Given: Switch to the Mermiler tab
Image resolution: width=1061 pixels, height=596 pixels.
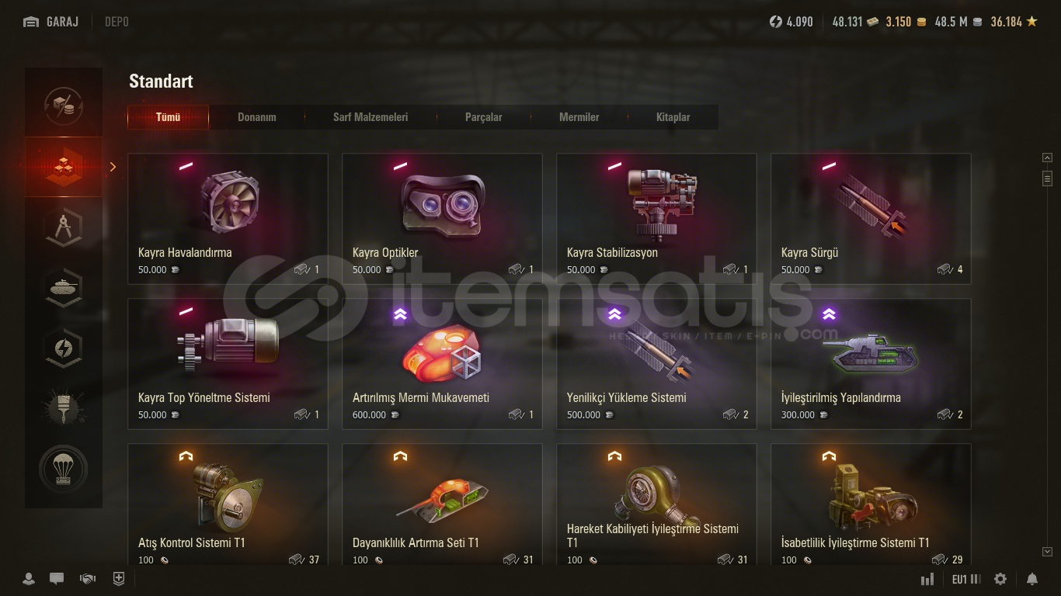Looking at the screenshot, I should click(579, 117).
